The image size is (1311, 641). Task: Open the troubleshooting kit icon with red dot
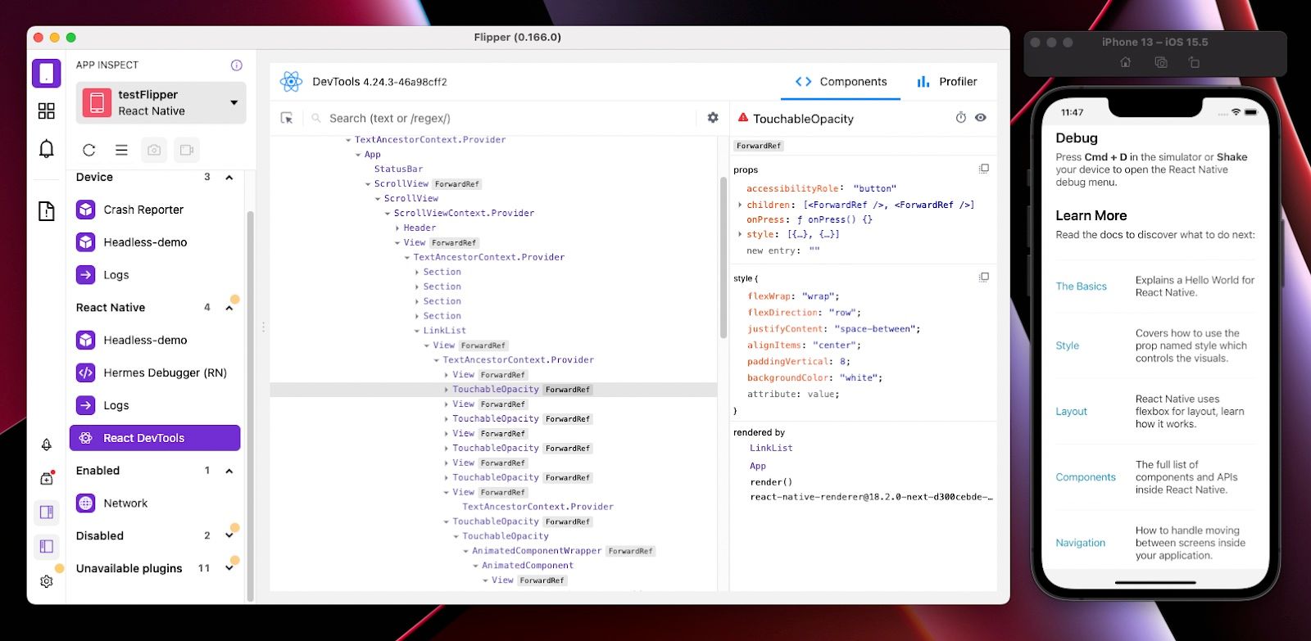coord(47,478)
